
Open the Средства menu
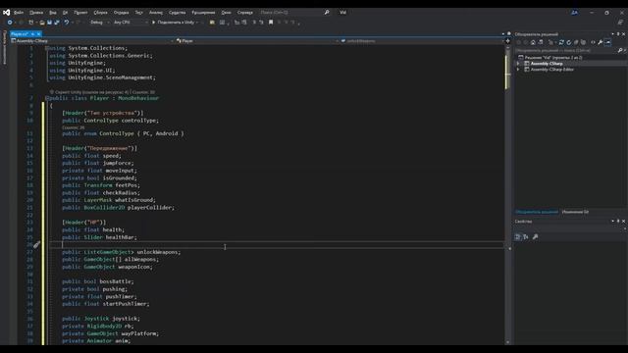177,13
